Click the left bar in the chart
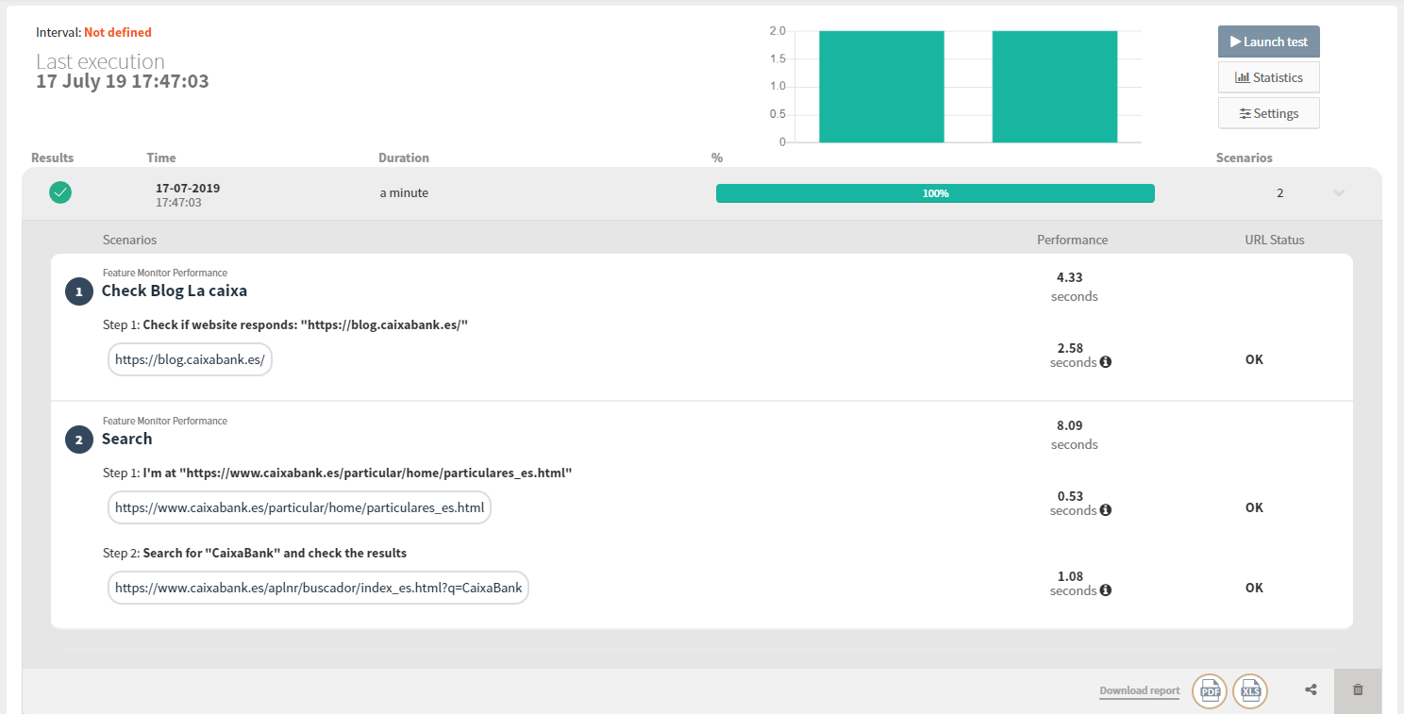The image size is (1404, 714). (881, 87)
